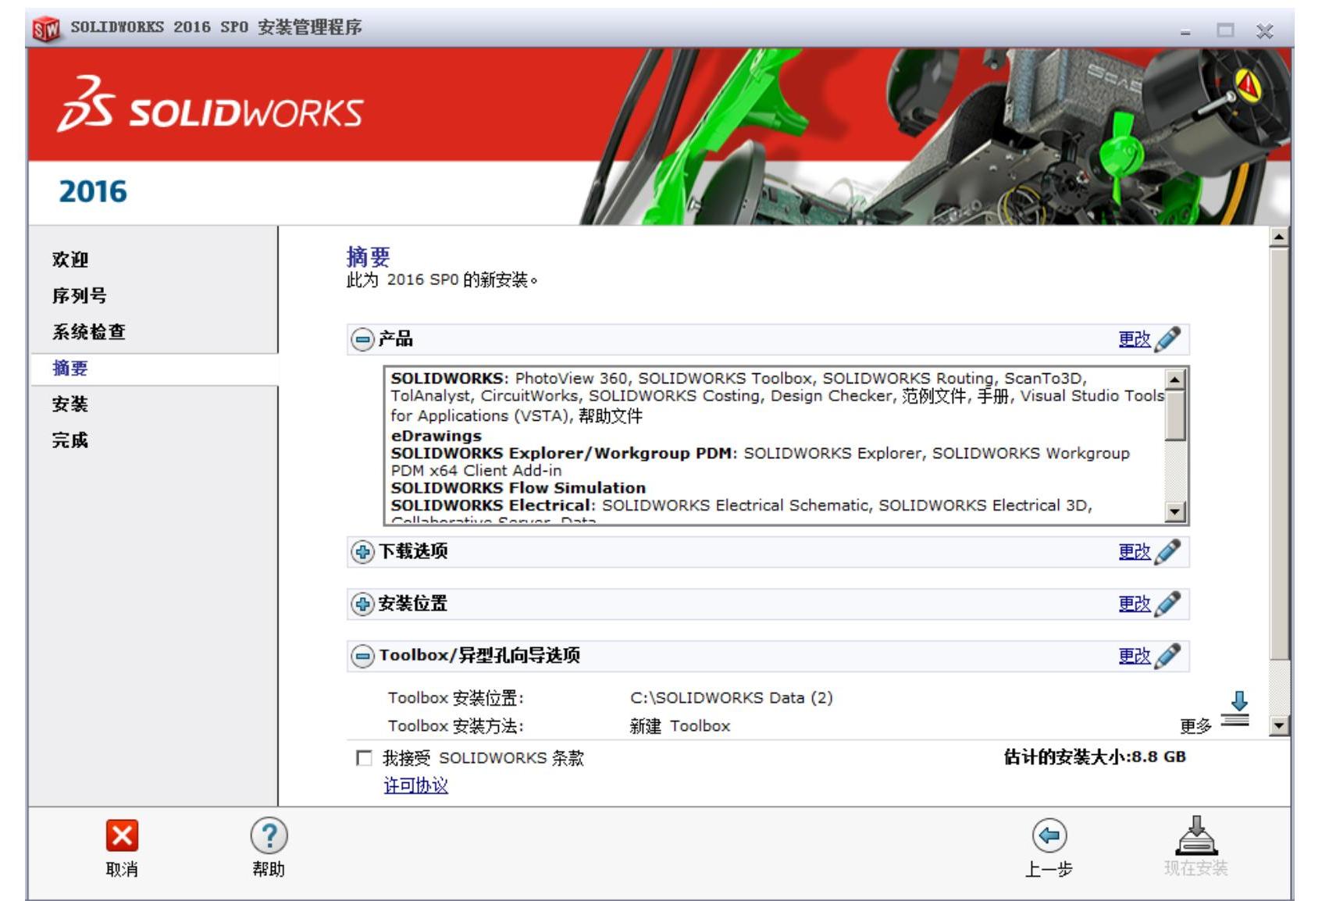Screen dimensions: 1322x901
Task: Close the installation manager window
Action: 1264,31
